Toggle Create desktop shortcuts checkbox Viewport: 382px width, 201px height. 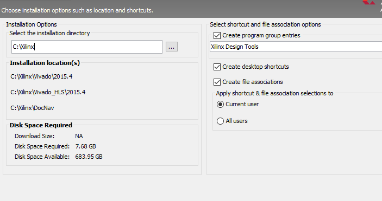click(x=217, y=67)
